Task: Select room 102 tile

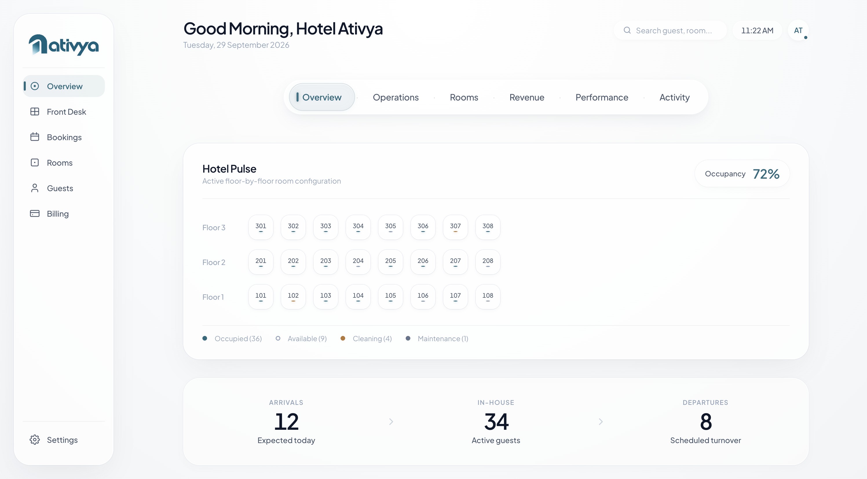Action: tap(293, 297)
